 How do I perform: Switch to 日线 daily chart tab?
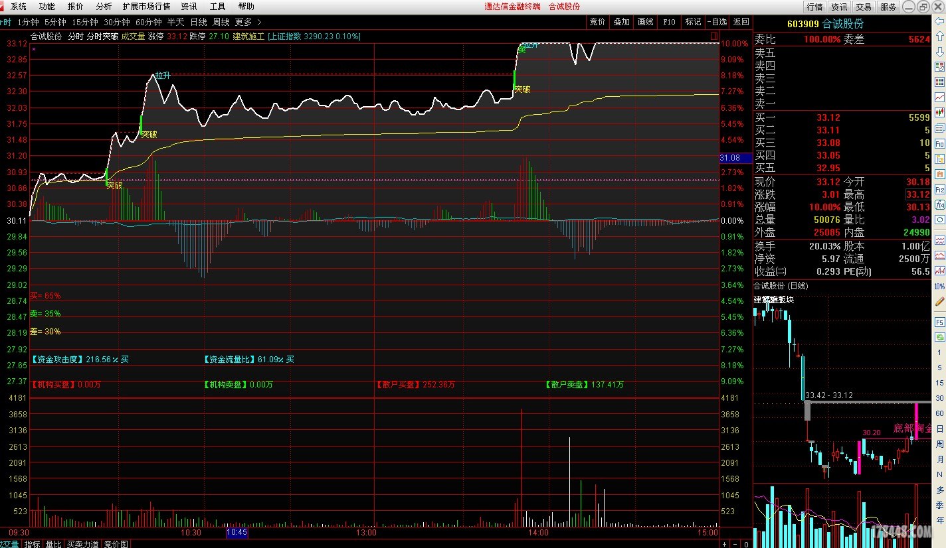(199, 22)
